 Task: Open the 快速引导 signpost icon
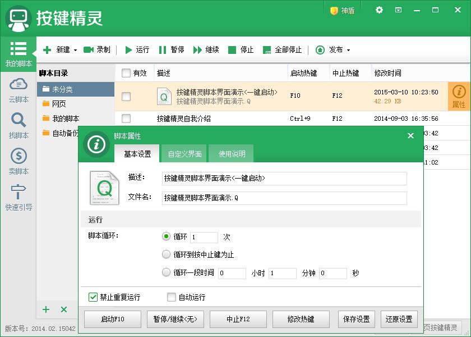(x=18, y=192)
